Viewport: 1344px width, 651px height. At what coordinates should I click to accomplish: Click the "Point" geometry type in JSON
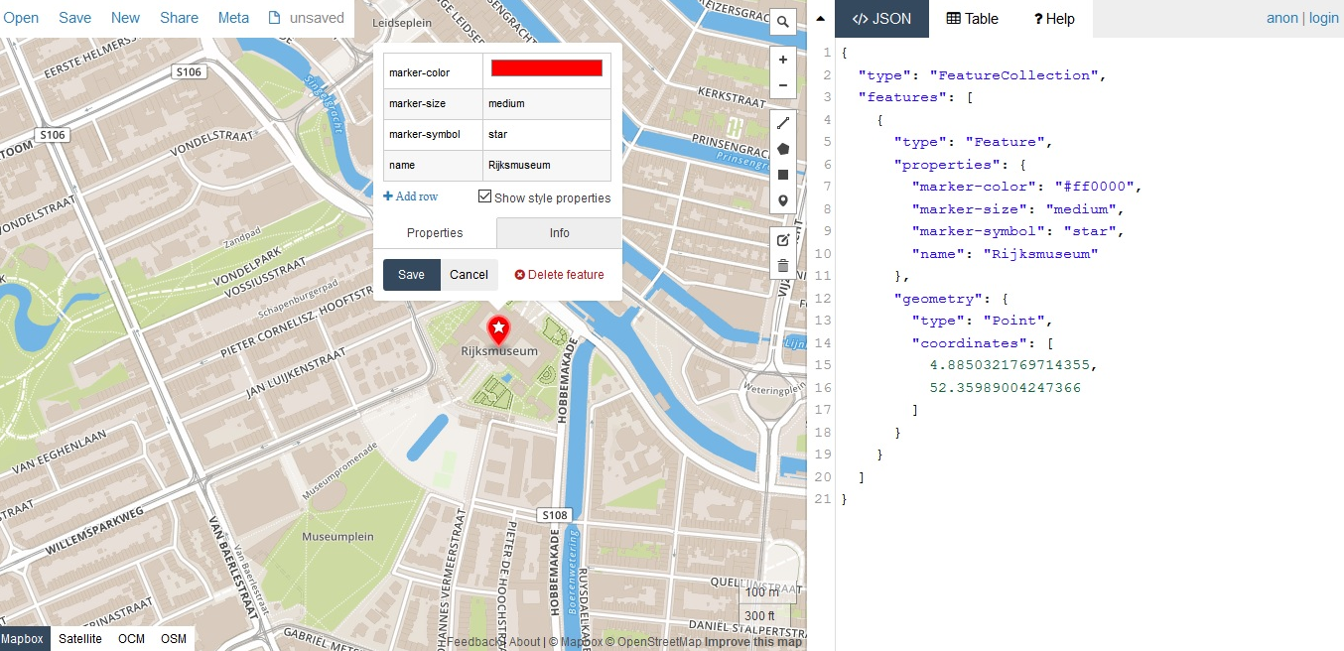point(1012,321)
